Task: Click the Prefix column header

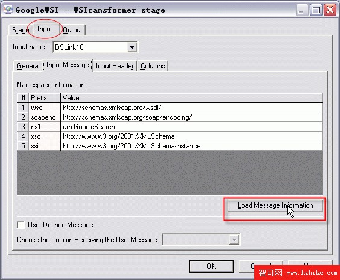Action: [x=45, y=98]
